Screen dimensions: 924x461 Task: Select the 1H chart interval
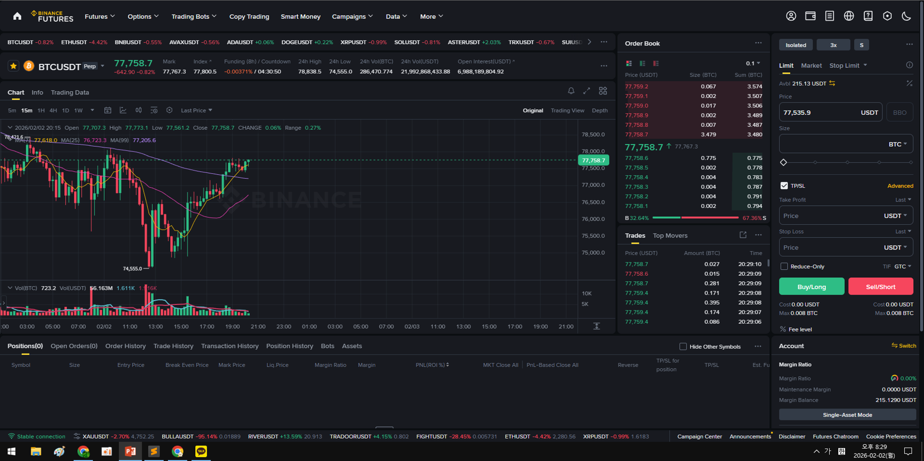pyautogui.click(x=41, y=110)
